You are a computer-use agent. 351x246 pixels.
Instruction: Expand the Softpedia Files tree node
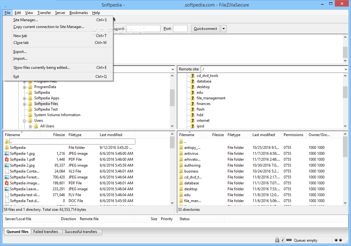pyautogui.click(x=24, y=104)
